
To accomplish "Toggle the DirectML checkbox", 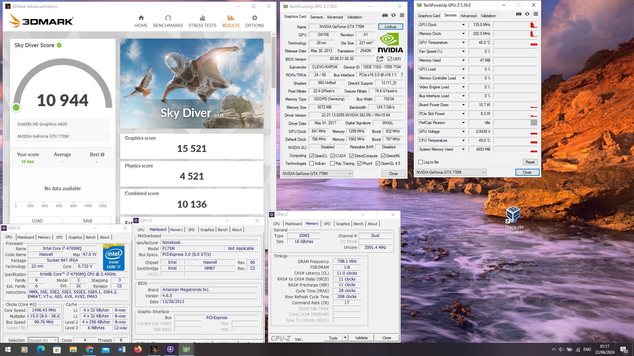I will [x=383, y=156].
